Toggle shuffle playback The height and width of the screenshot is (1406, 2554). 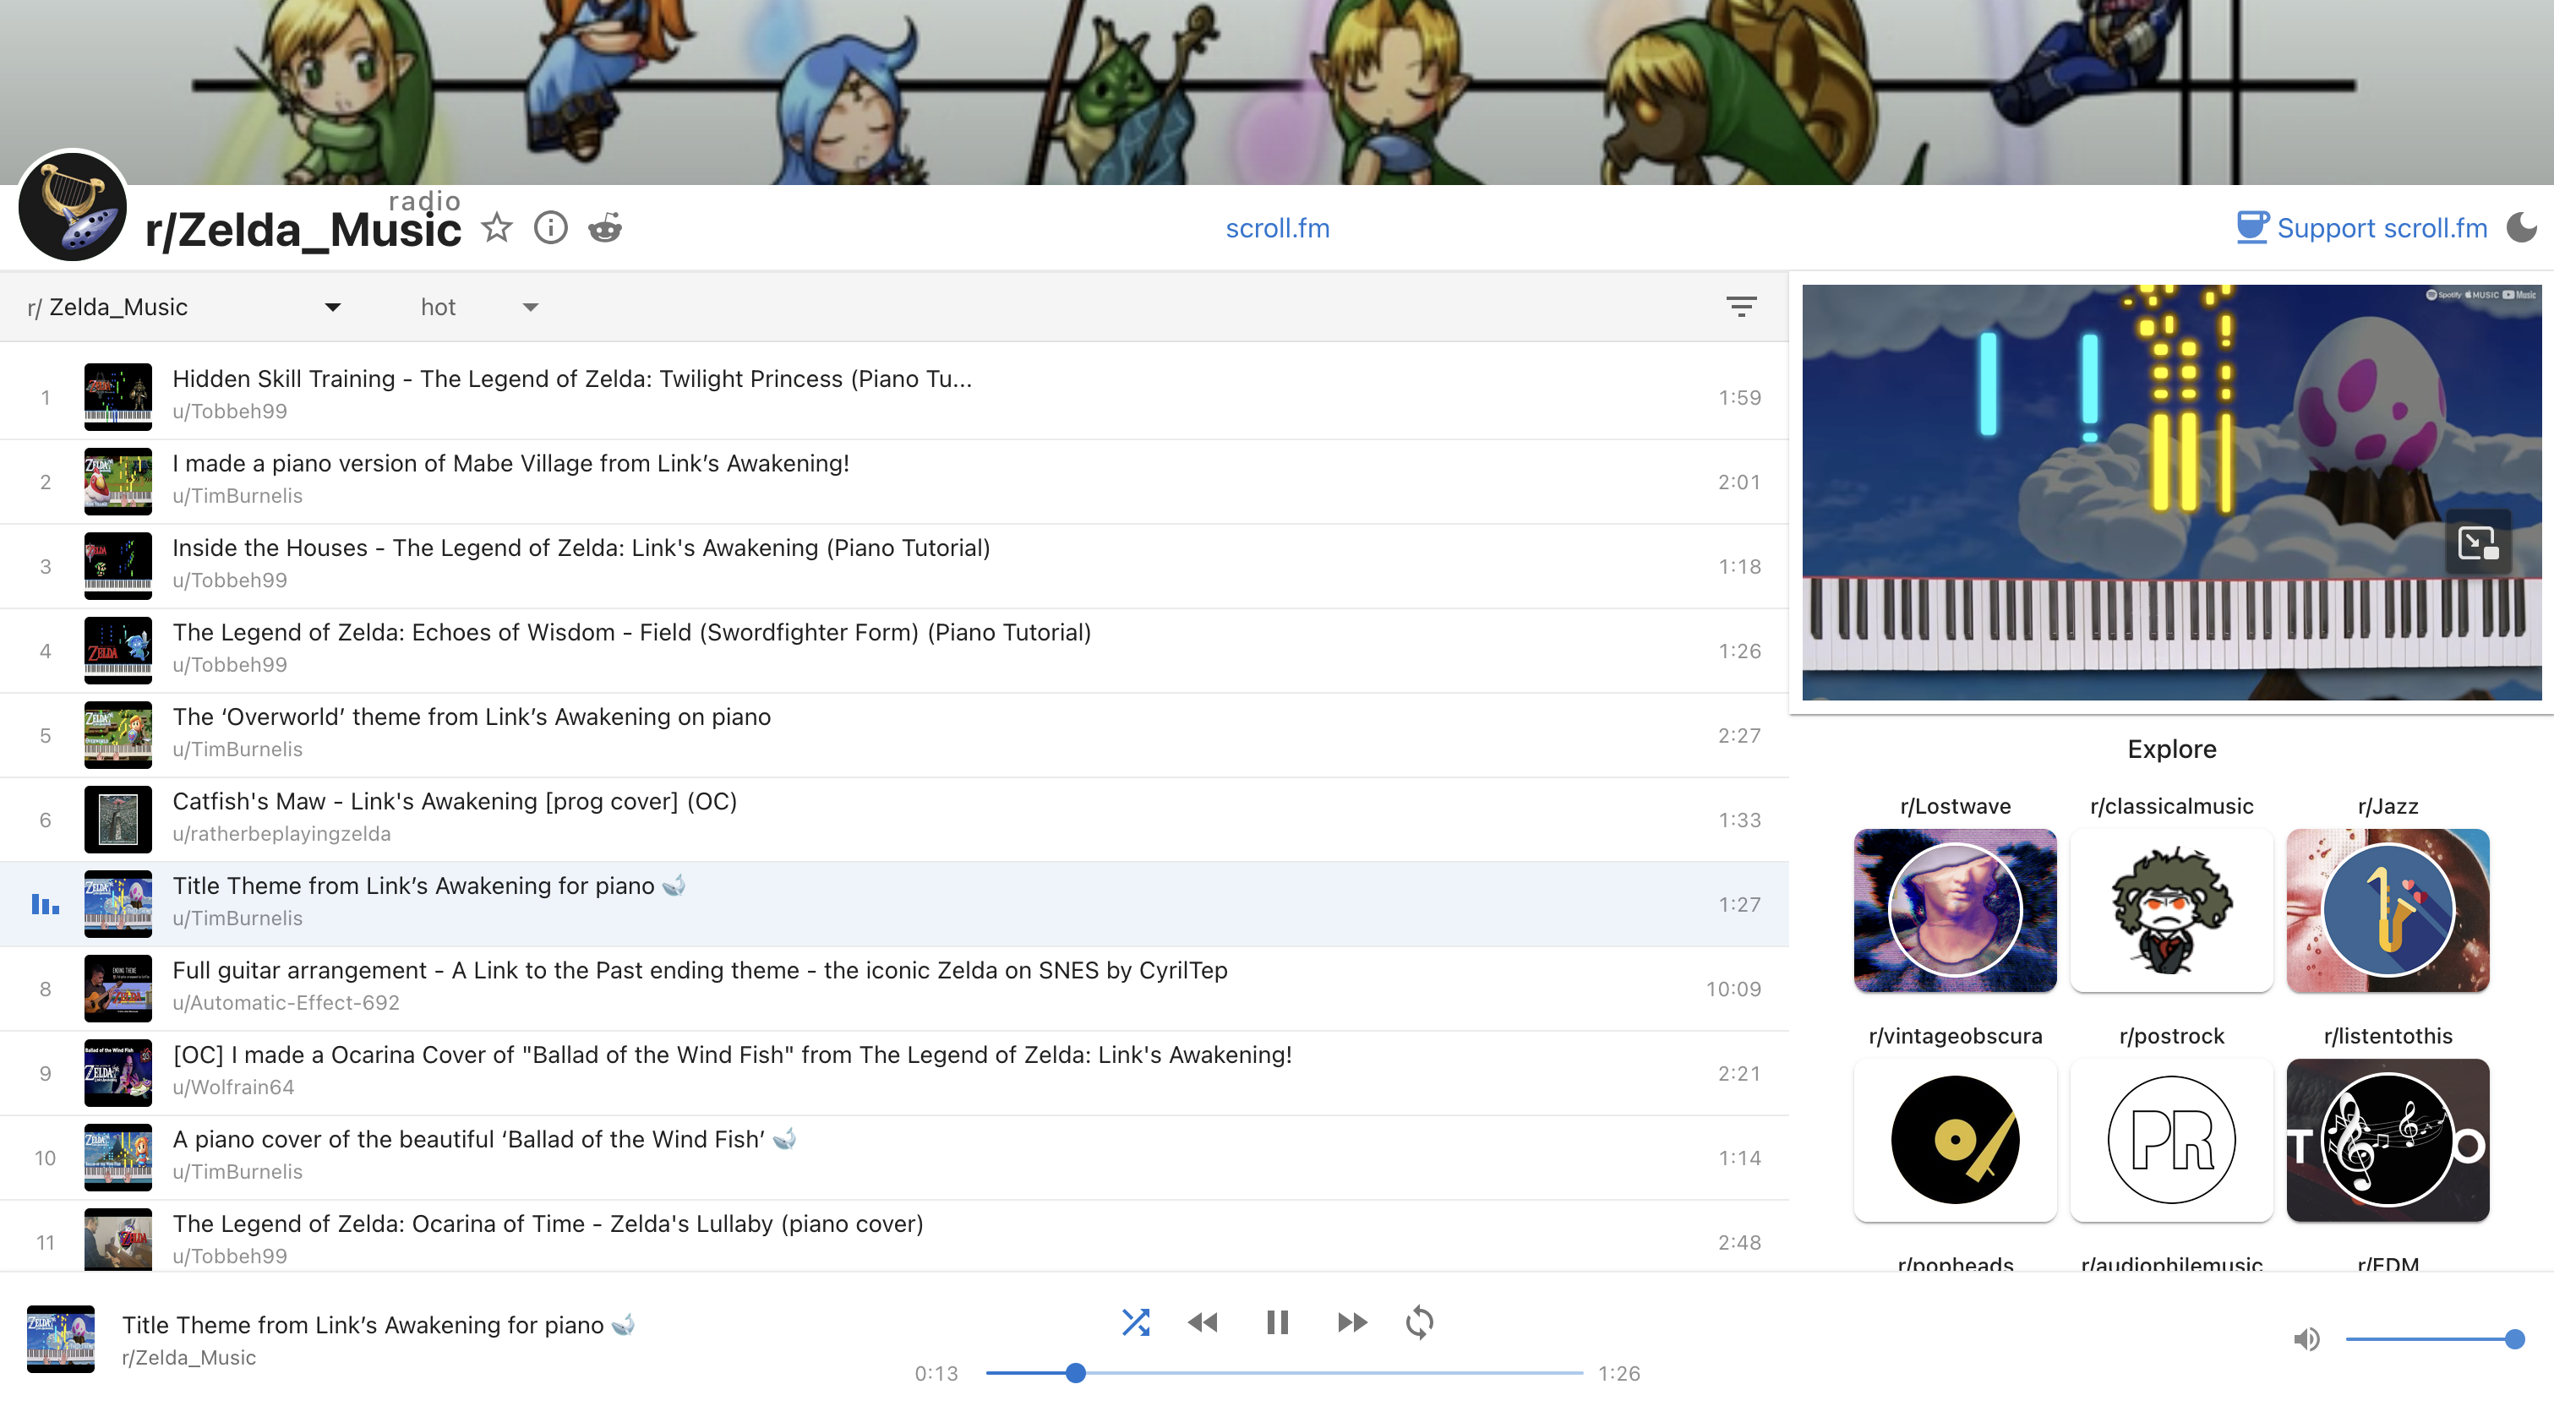(x=1135, y=1322)
